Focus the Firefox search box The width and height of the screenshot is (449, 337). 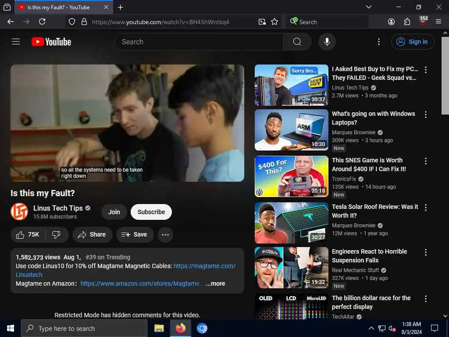(x=327, y=22)
